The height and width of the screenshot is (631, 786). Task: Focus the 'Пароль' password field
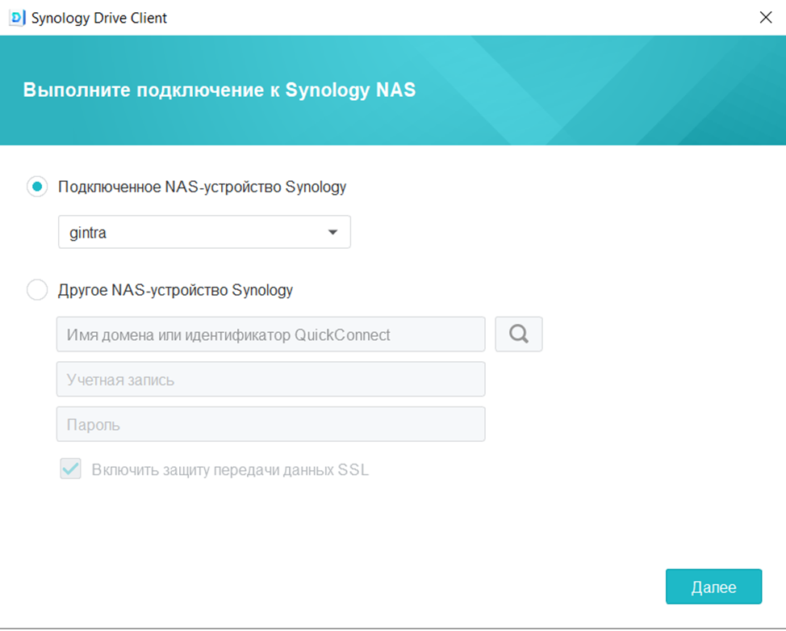coord(270,424)
